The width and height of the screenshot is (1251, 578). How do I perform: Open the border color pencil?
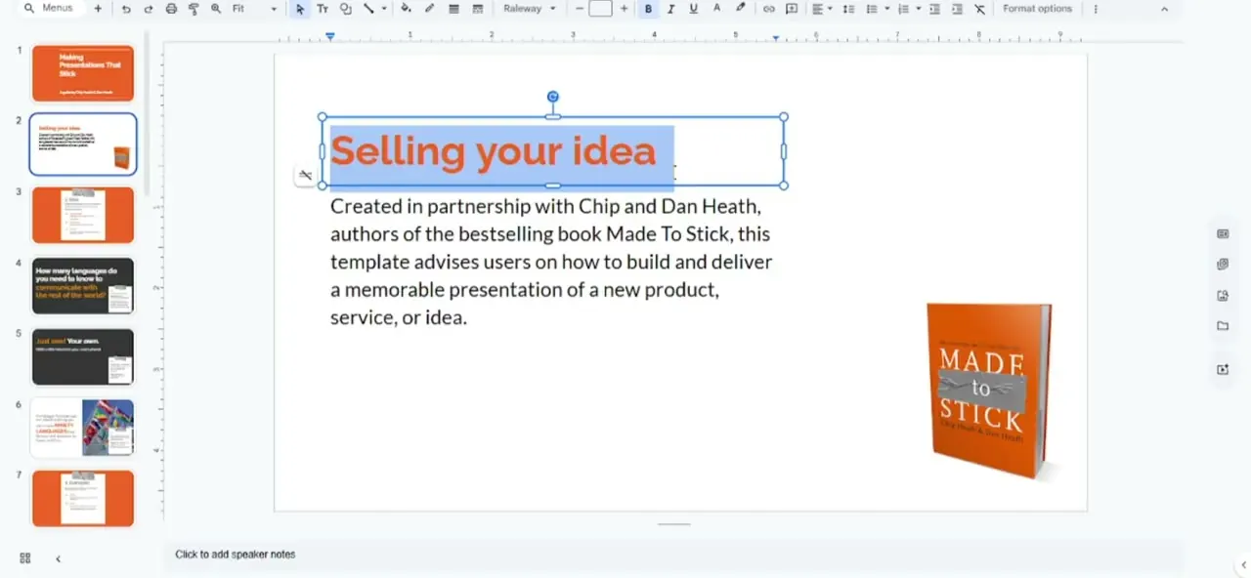pyautogui.click(x=429, y=9)
